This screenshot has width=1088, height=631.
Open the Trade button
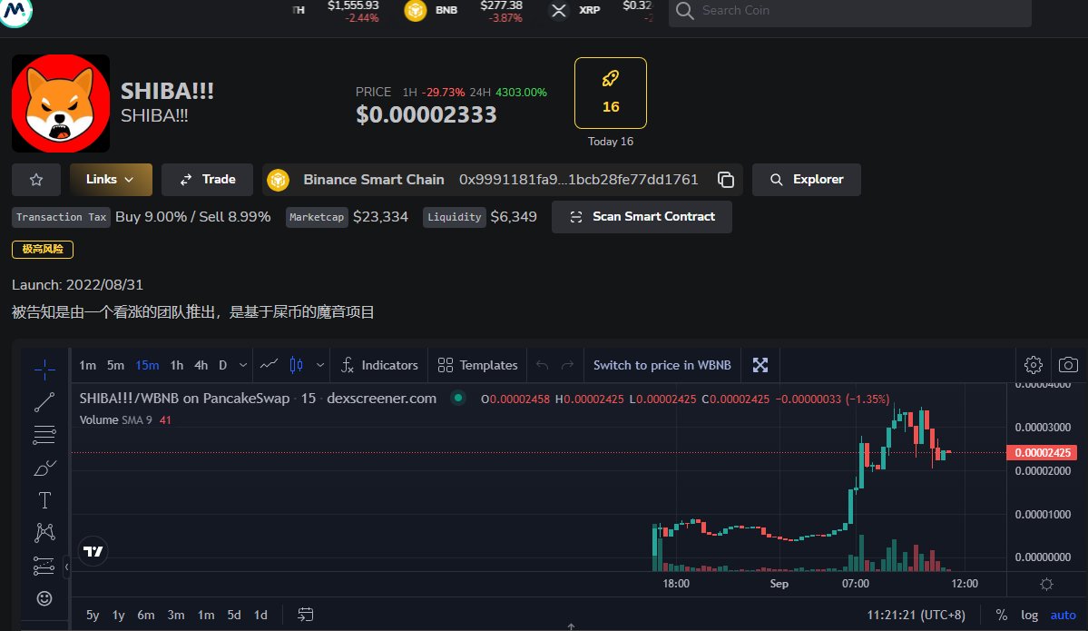(x=208, y=180)
